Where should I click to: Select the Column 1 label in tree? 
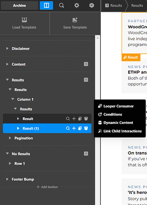tap(25, 99)
